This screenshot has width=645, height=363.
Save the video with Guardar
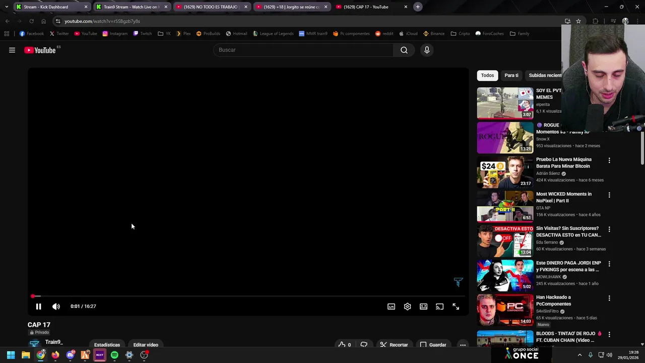(x=433, y=345)
